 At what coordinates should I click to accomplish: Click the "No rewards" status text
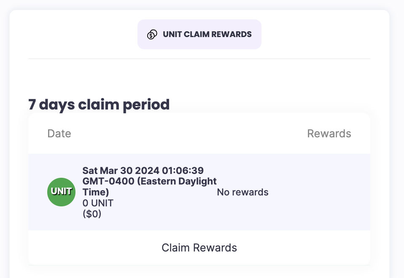[x=242, y=192]
